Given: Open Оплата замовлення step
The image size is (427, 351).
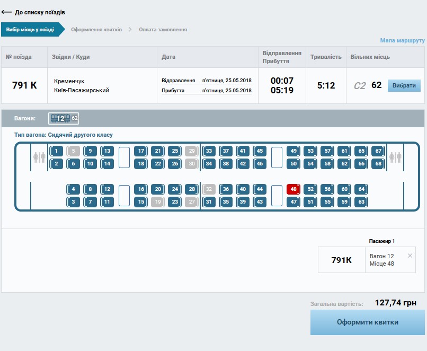Looking at the screenshot, I should [x=163, y=30].
